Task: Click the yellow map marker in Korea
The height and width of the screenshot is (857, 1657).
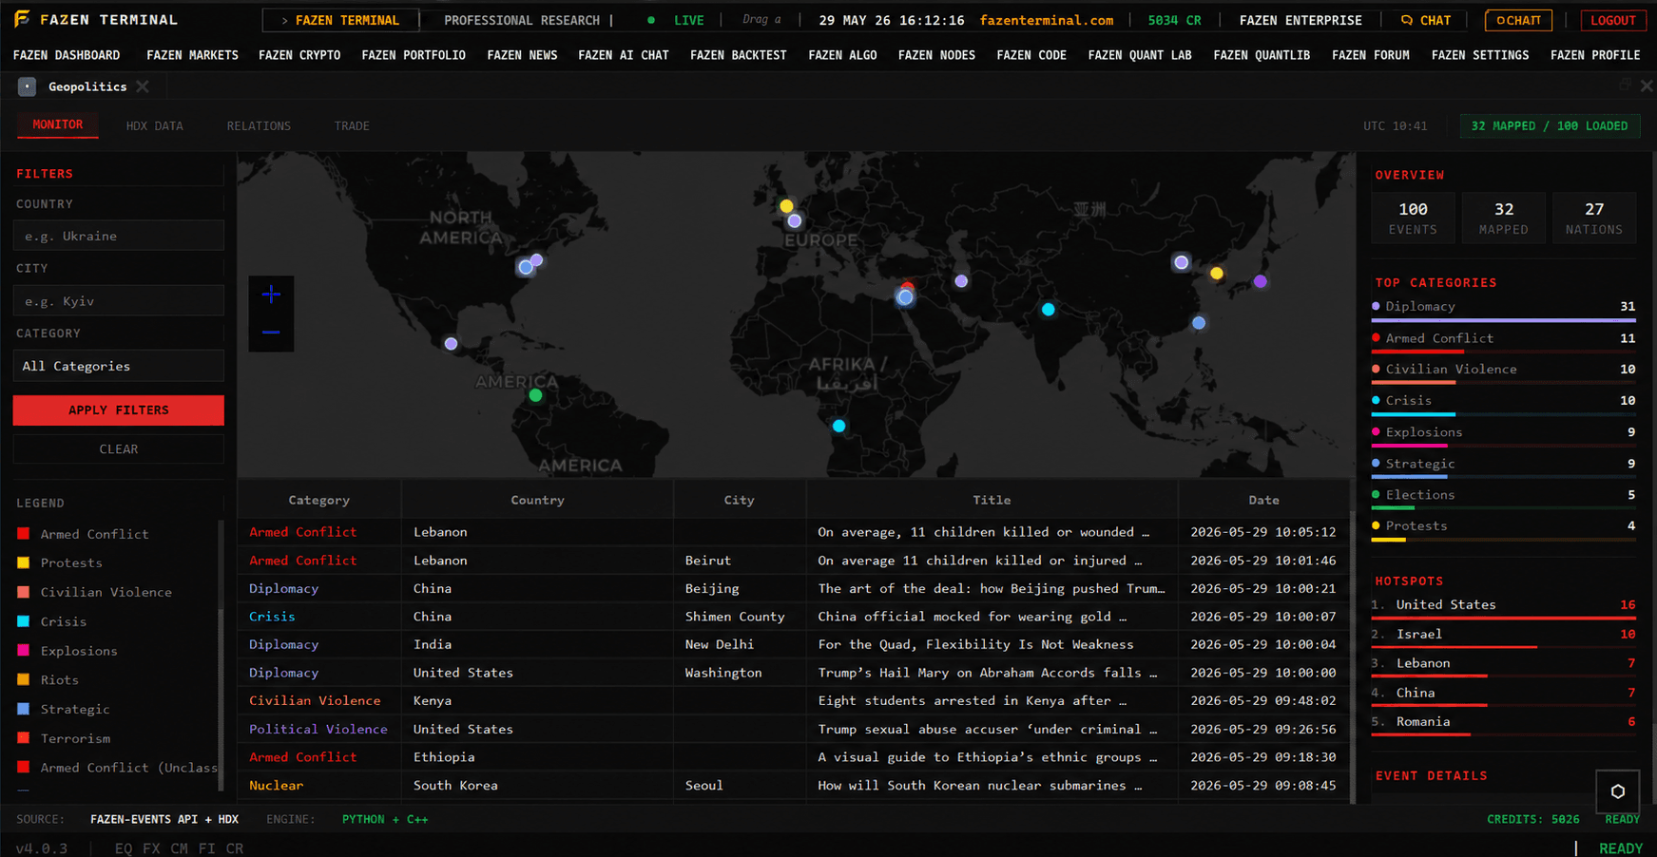Action: tap(1216, 274)
